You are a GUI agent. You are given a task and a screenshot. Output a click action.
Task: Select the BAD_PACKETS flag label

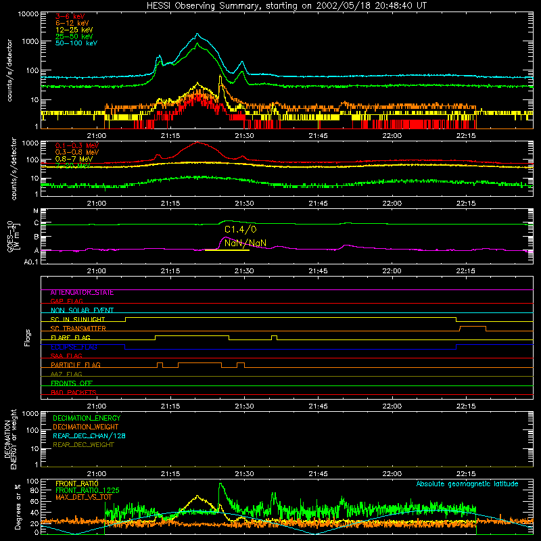click(74, 392)
